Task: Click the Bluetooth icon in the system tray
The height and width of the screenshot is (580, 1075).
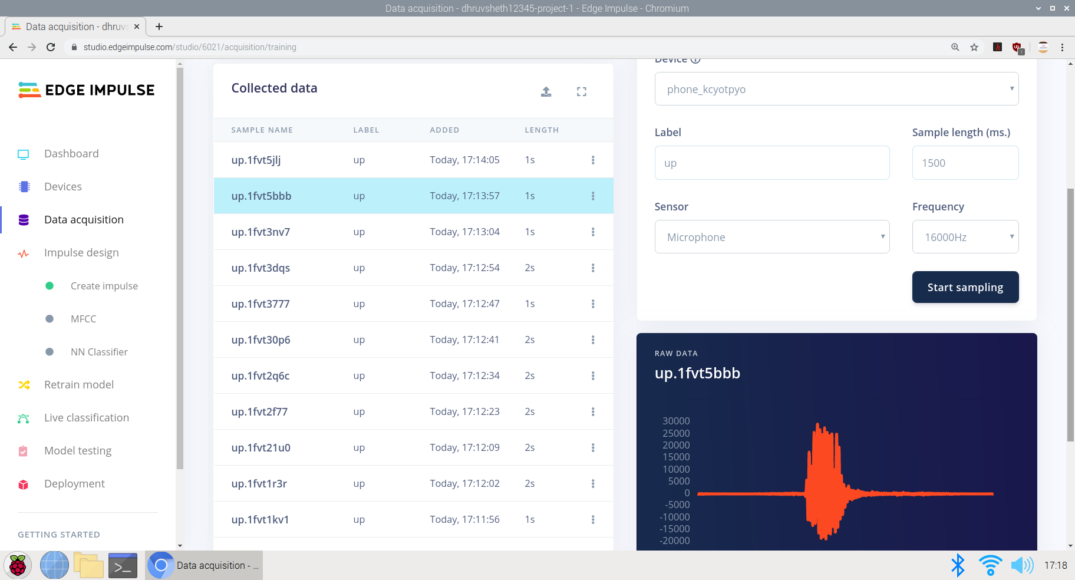Action: 958,565
